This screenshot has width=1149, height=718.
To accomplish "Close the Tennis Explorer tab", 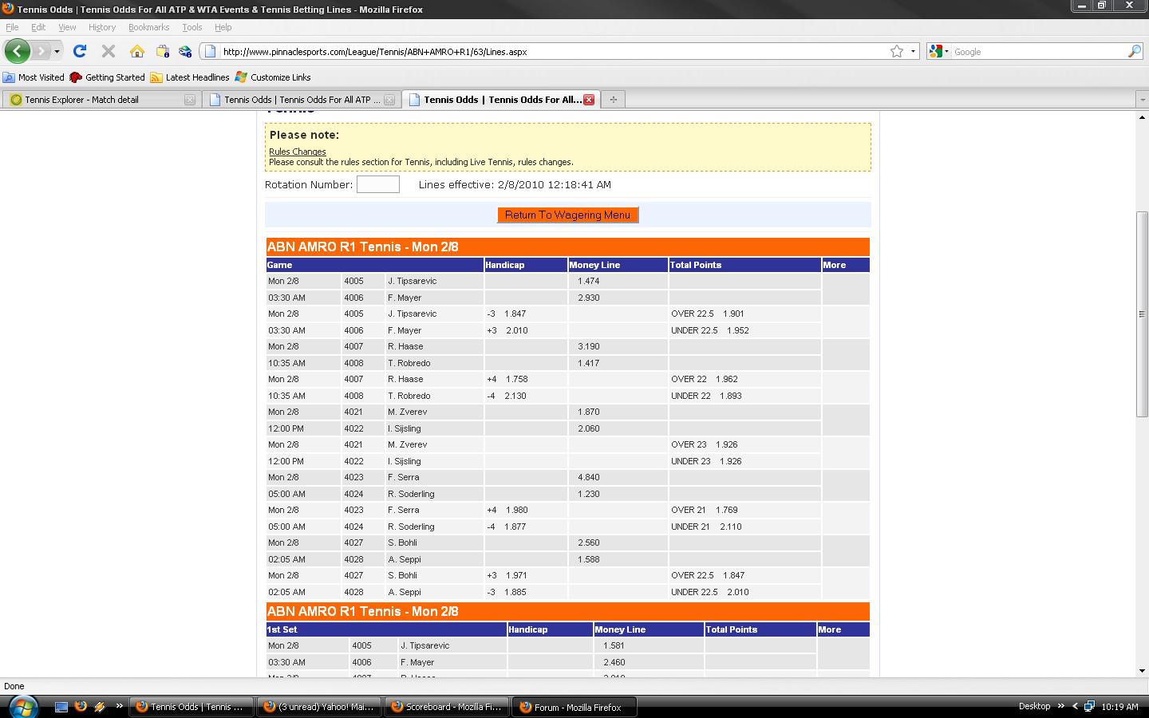I will (189, 100).
